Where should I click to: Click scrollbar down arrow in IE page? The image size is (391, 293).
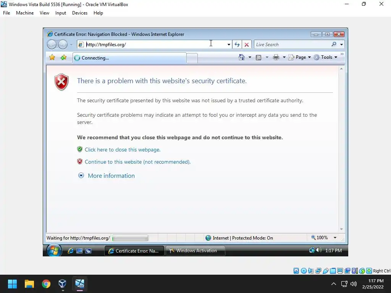[x=341, y=229]
